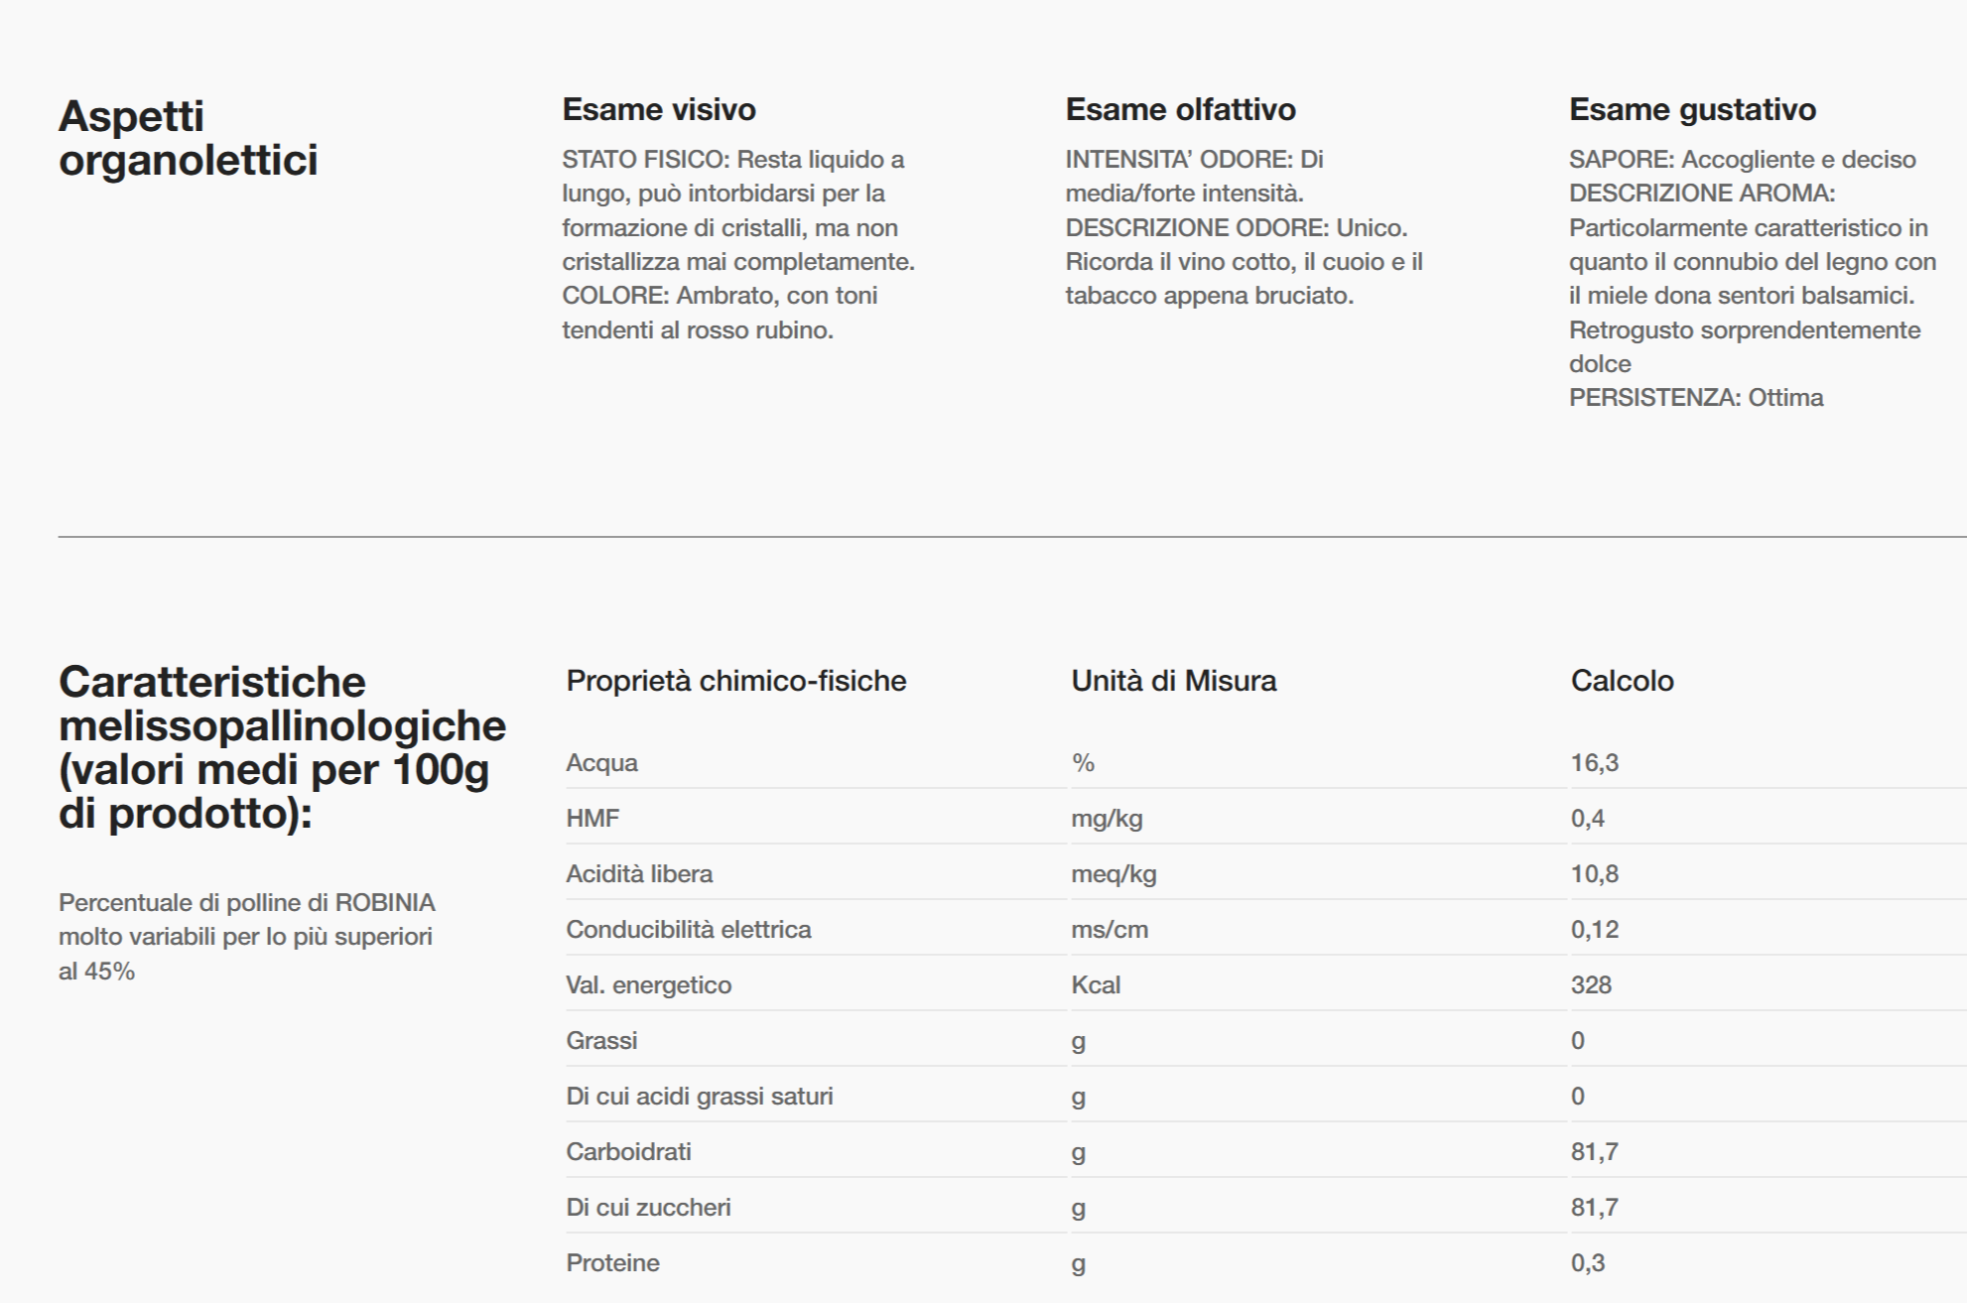
Task: Click the 'Proprietà chimico-fisiche' column header
Action: coord(735,681)
